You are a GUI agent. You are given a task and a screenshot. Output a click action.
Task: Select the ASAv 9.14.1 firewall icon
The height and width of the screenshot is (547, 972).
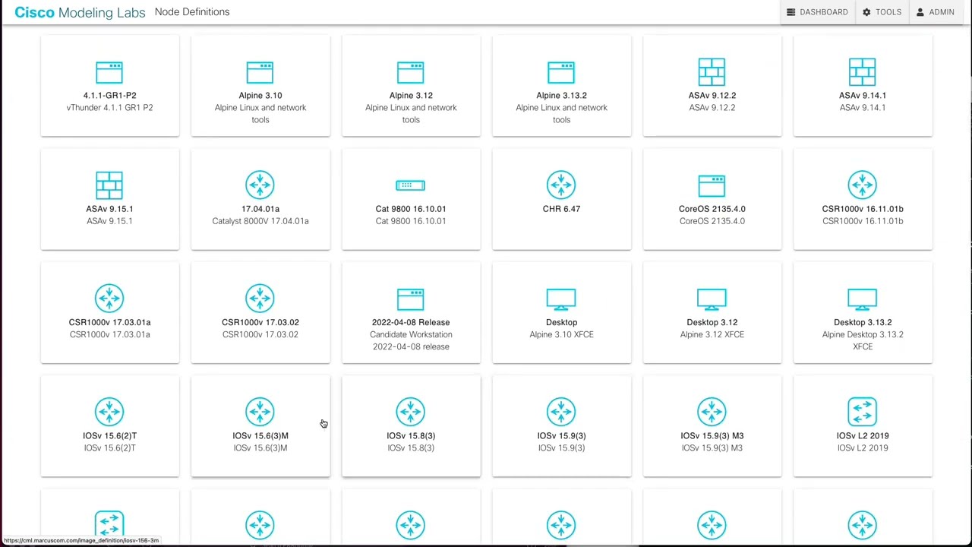pyautogui.click(x=863, y=72)
